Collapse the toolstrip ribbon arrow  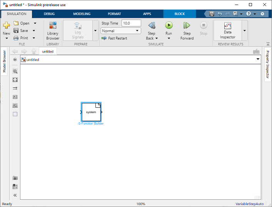(268, 44)
